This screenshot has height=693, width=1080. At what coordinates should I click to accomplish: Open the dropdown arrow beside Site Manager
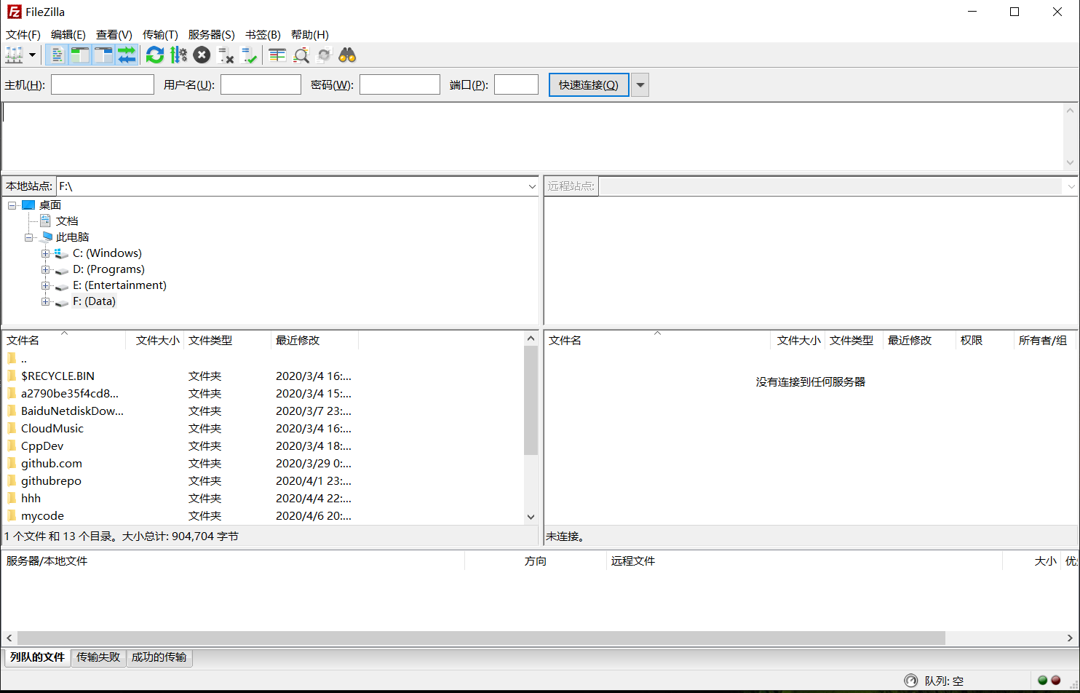(x=32, y=55)
